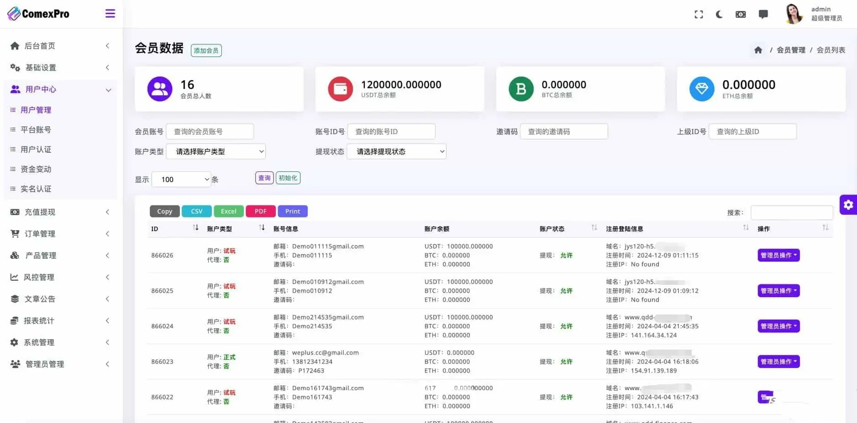
Task: Expand the 订单管理 menu chevron
Action: click(108, 234)
